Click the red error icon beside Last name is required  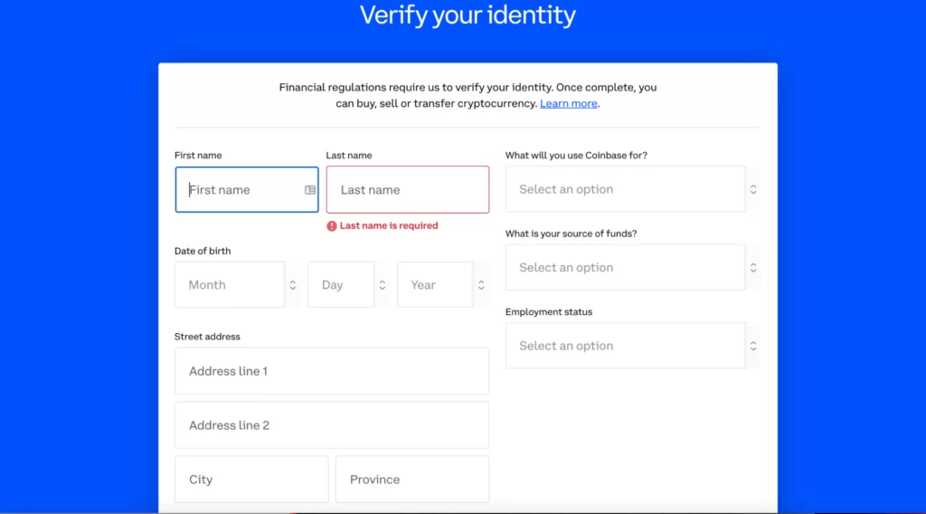(x=332, y=225)
